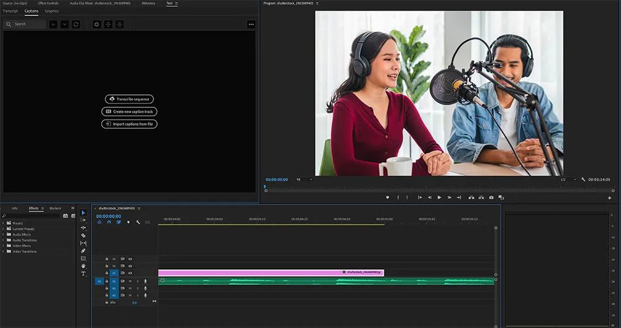The width and height of the screenshot is (621, 328).
Task: Expand the Video Transitions folder
Action: coord(3,251)
